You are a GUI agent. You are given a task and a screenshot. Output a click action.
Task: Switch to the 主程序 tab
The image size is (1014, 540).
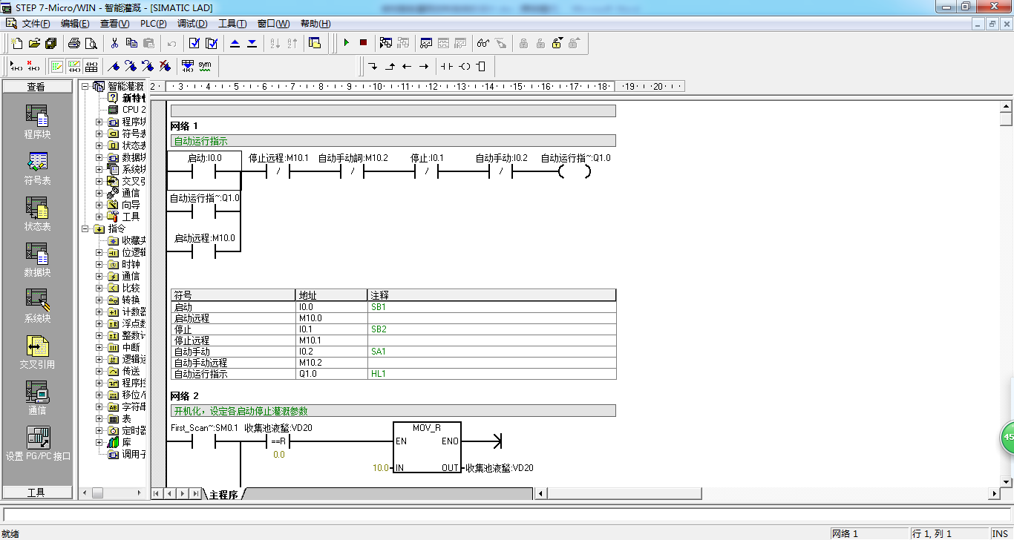(x=223, y=494)
